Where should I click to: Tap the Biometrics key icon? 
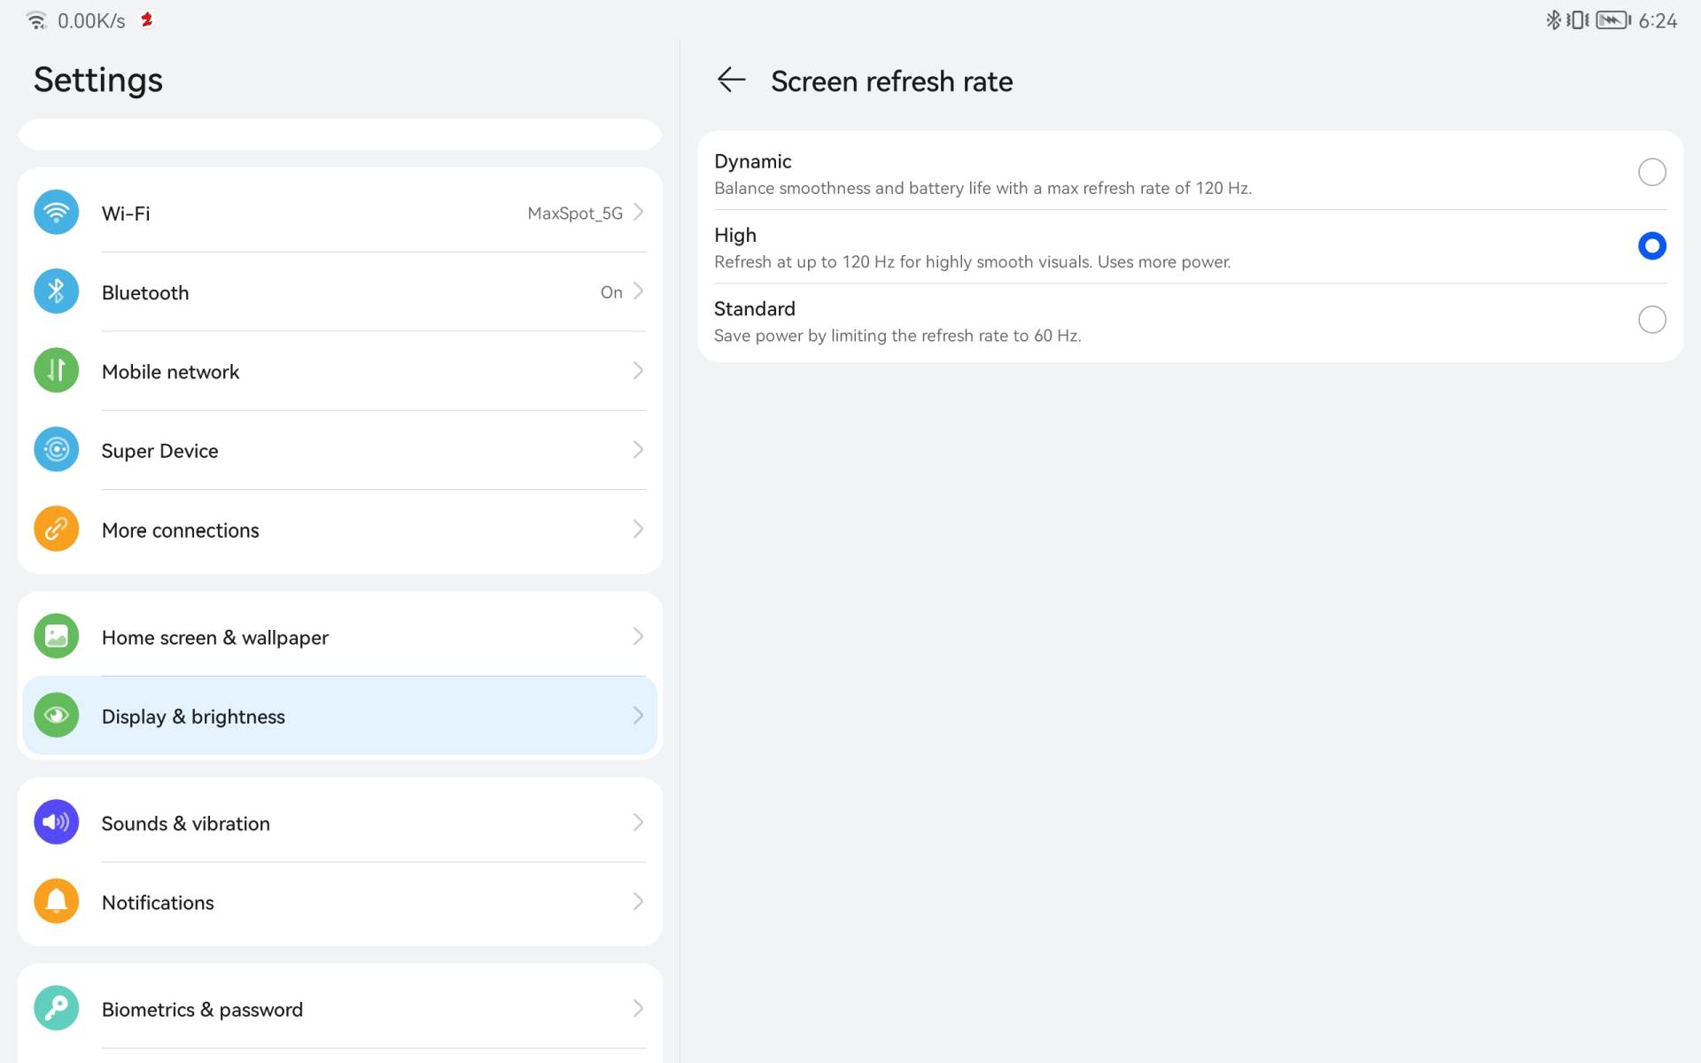(x=56, y=1008)
